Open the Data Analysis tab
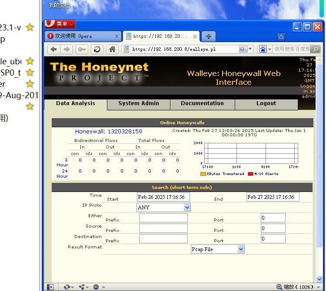Screen dimensions: 326x291 click(x=76, y=103)
